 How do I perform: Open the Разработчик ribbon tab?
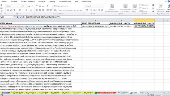pyautogui.click(x=86, y=2)
